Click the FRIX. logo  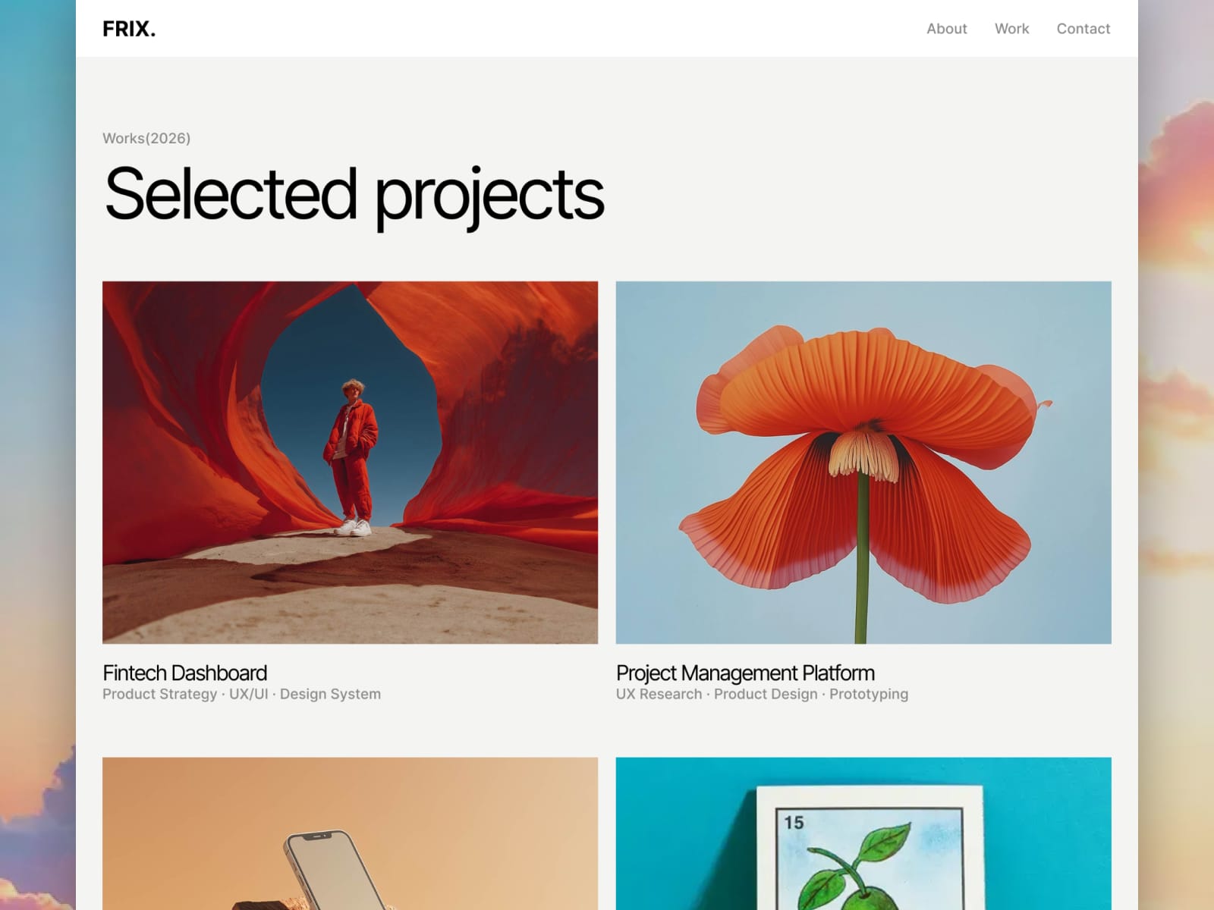129,29
